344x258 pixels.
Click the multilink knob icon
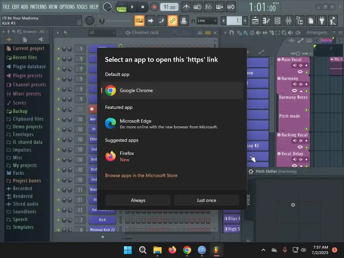[184, 20]
